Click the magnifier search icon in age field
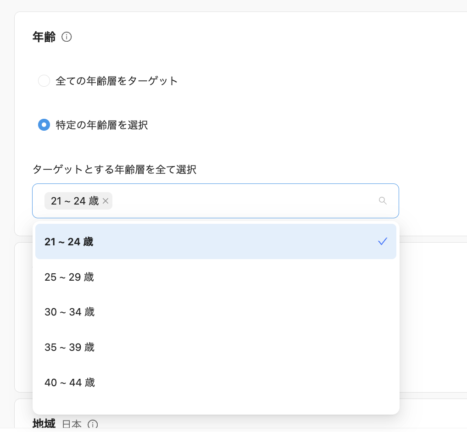 click(383, 201)
